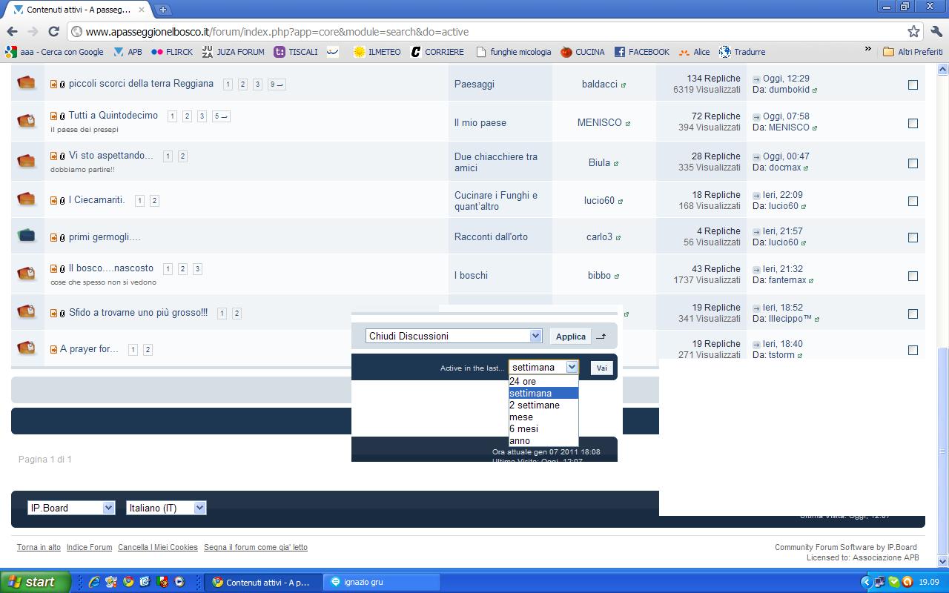
Task: Open the Chrome wrench settings menu
Action: coord(936,31)
